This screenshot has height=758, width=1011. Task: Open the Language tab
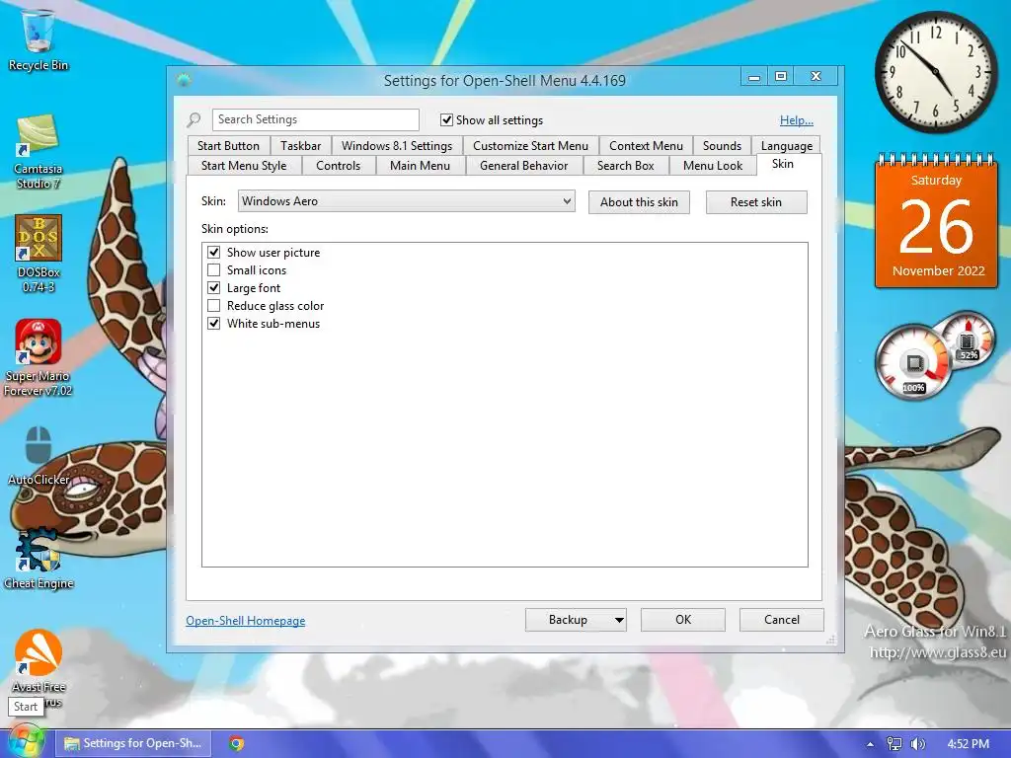tap(787, 146)
